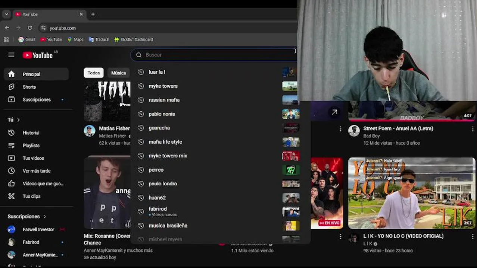This screenshot has width=477, height=268.
Task: Open Playlists in the sidebar
Action: [x=36, y=145]
